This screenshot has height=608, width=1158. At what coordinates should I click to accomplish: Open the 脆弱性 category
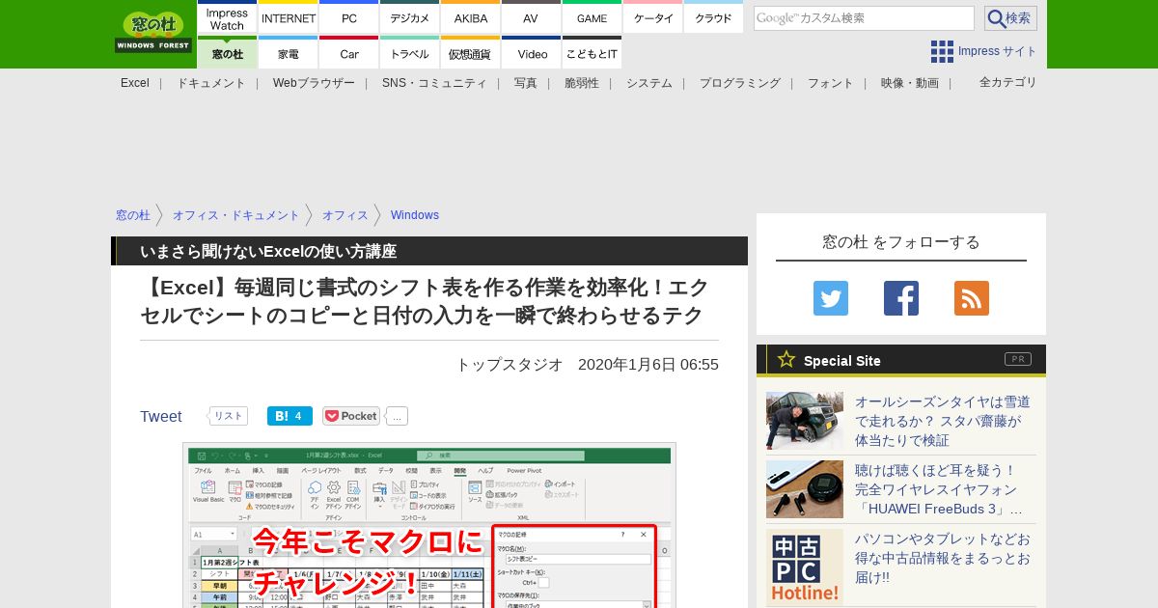(x=582, y=83)
